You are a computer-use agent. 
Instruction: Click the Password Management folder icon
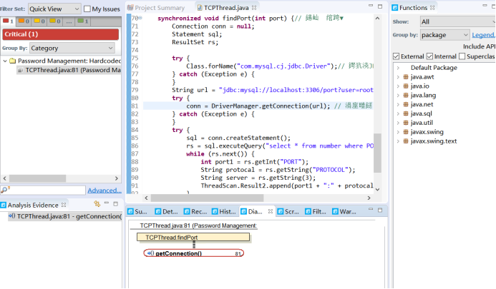(x=13, y=61)
